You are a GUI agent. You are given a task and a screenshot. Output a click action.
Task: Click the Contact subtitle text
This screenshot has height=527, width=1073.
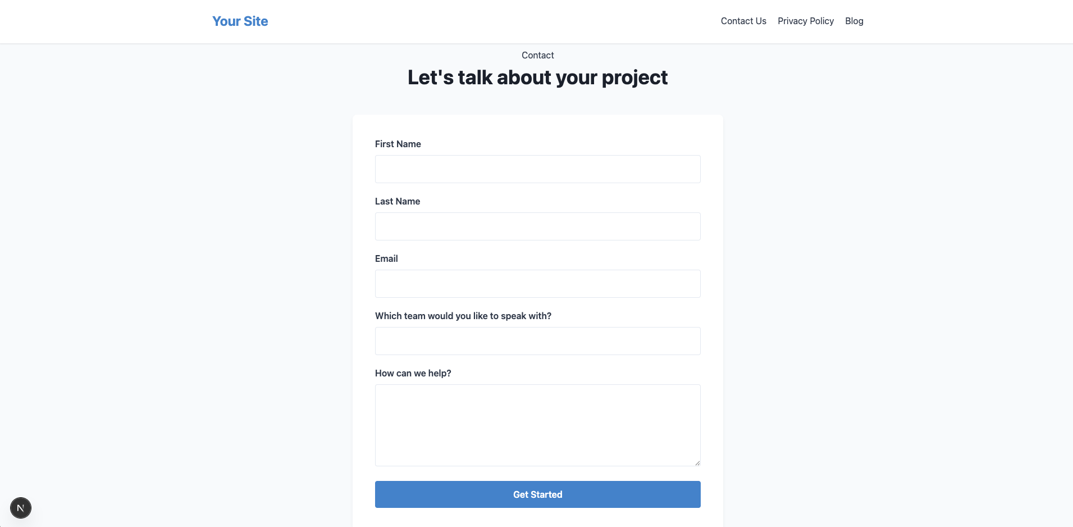pos(537,55)
